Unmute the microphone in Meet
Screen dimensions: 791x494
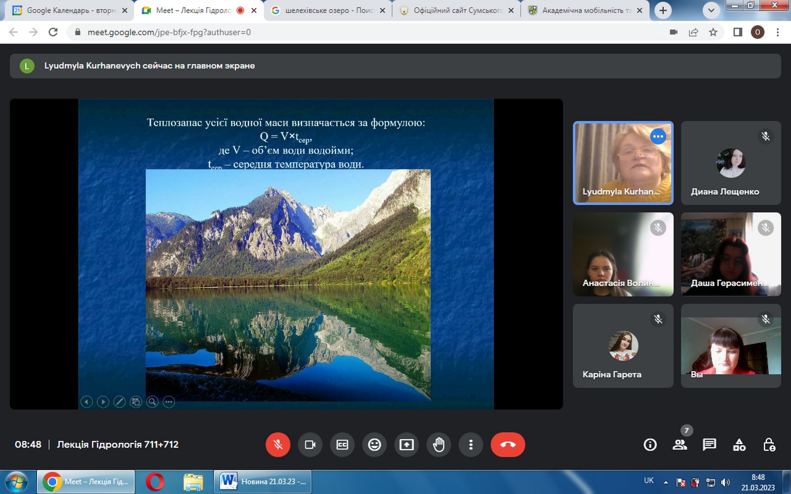coord(278,445)
